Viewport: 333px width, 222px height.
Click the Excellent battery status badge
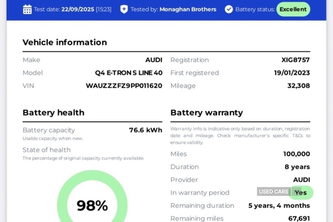pyautogui.click(x=293, y=9)
